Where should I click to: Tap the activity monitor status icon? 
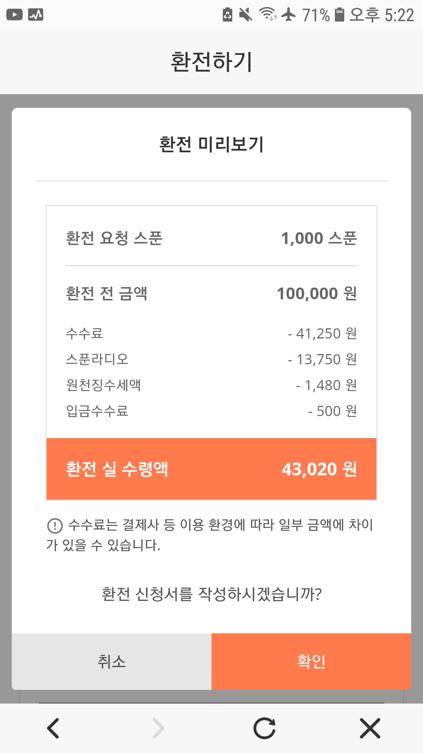(x=36, y=15)
